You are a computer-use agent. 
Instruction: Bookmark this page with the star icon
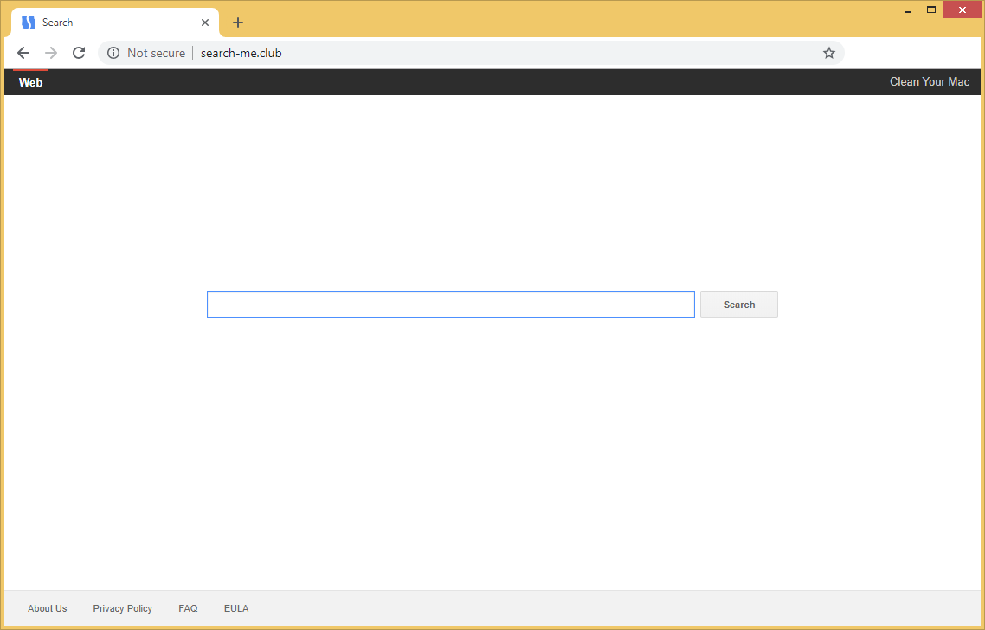pos(828,53)
